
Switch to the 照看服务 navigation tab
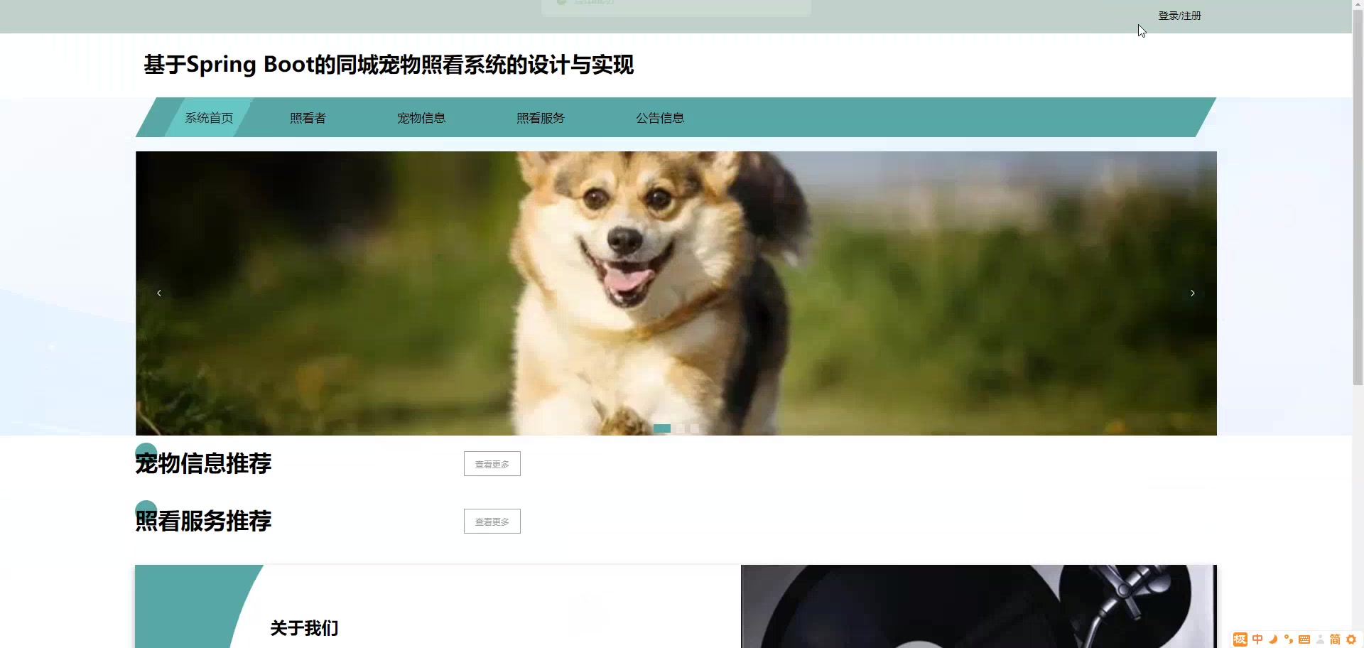point(541,118)
